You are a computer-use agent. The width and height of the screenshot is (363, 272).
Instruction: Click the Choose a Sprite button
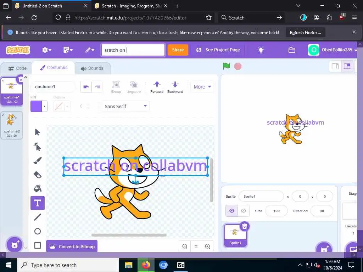324,248
